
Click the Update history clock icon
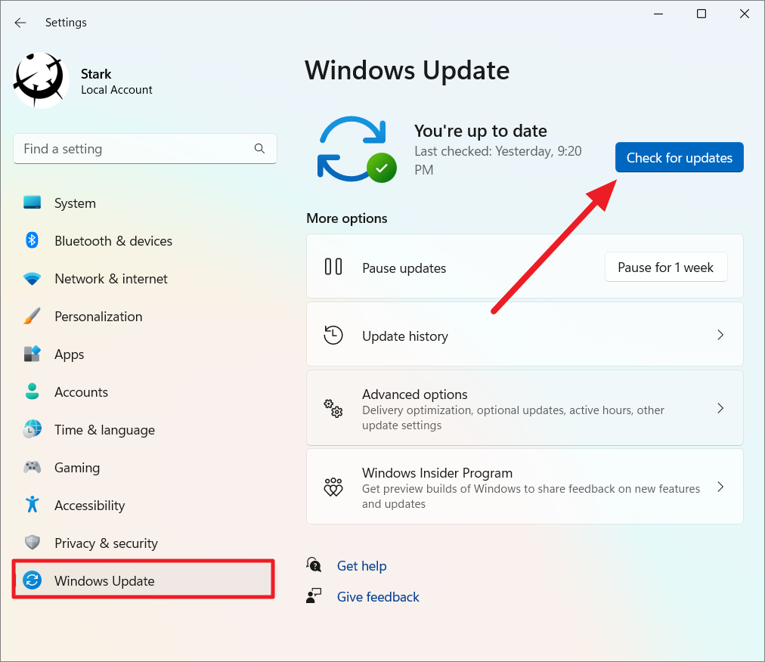coord(333,335)
